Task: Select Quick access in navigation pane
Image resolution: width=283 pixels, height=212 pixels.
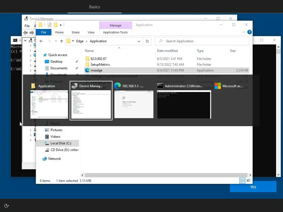Action: pos(57,55)
